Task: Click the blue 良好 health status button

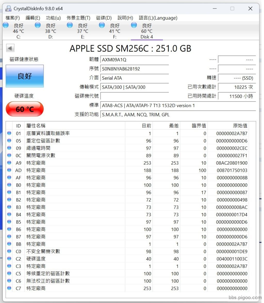Action: coord(25,76)
